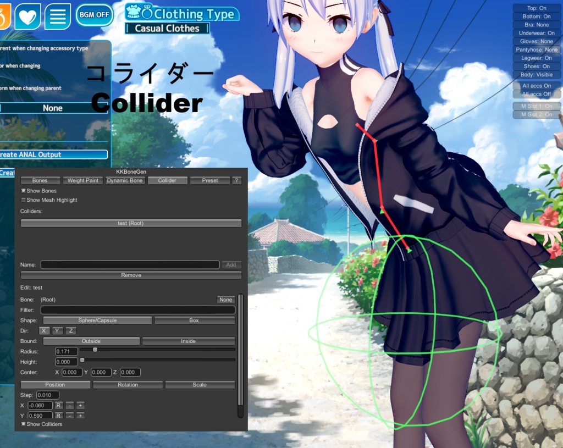Toggle M Slot 1: On
The height and width of the screenshot is (448, 563).
pyautogui.click(x=537, y=106)
